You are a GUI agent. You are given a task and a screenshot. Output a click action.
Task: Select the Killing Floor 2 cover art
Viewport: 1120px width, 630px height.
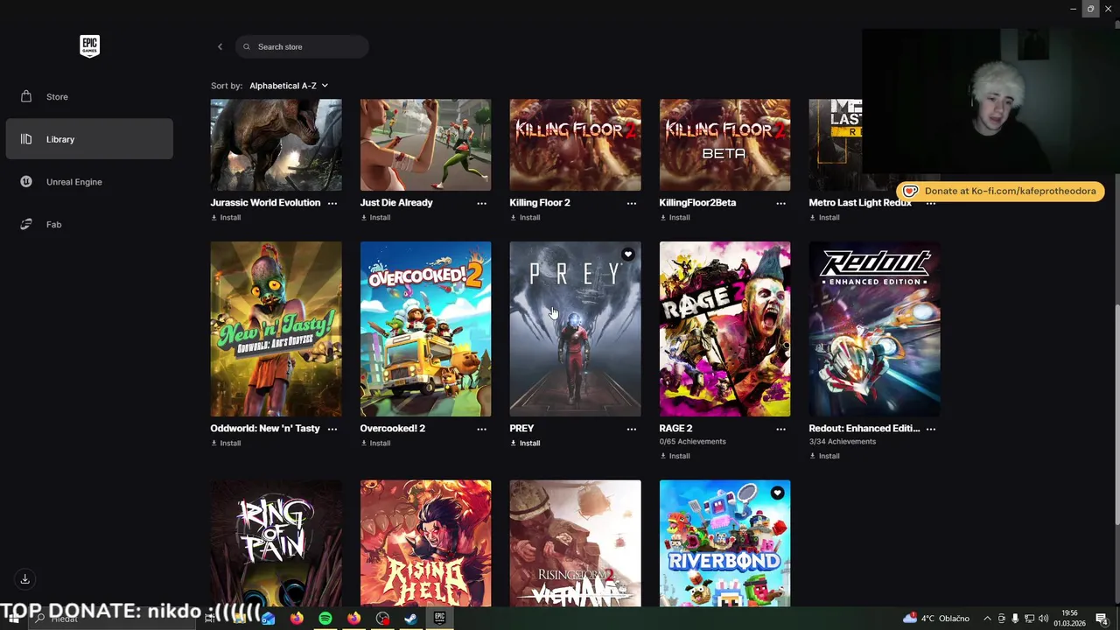[575, 144]
